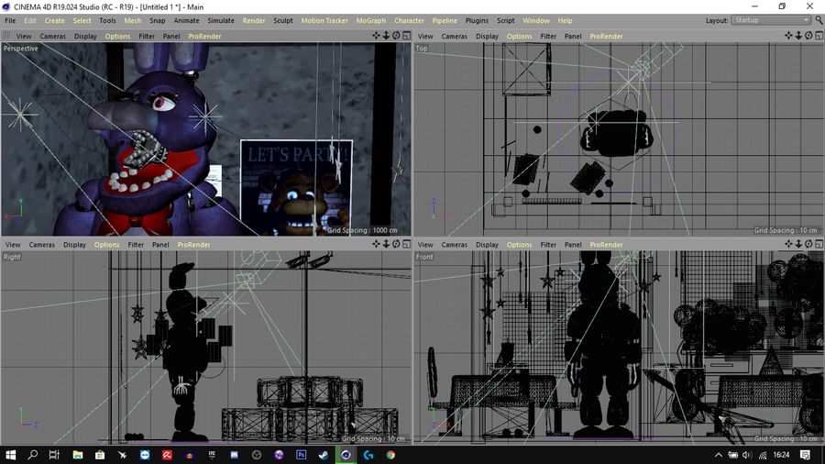
Task: Click the move-view icon in the Front viewport
Action: (788, 244)
